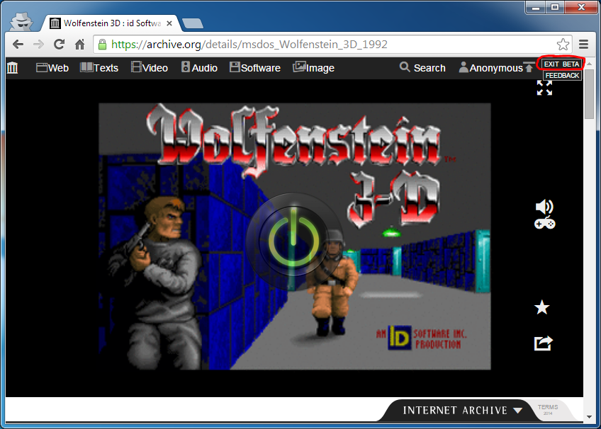This screenshot has width=601, height=429.
Task: Expand the INTERNET ARCHIVE dropdown arrow
Action: (517, 411)
